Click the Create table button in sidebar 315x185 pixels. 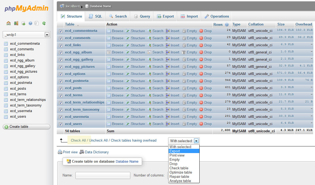26,127
